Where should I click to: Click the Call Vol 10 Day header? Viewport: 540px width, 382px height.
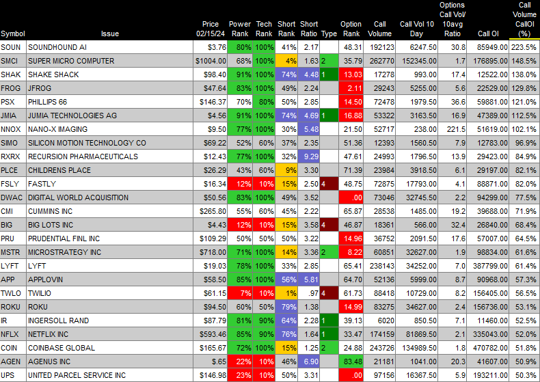[417, 29]
